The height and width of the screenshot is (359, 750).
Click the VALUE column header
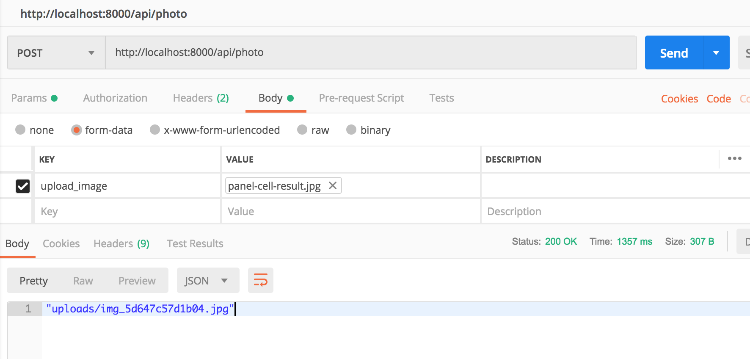coord(240,160)
